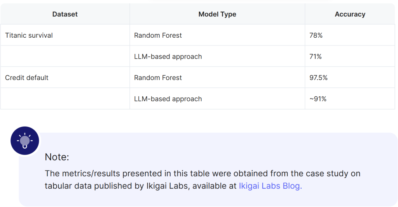Click the Dataset column header

tap(65, 14)
